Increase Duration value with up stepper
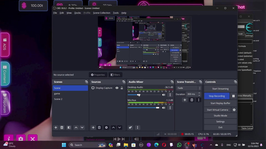This screenshot has width=266, height=149. [199, 93]
